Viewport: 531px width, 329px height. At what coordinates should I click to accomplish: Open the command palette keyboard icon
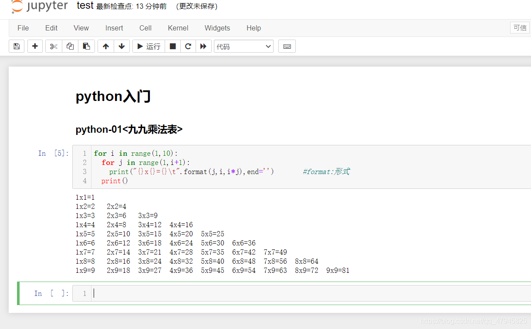[287, 46]
